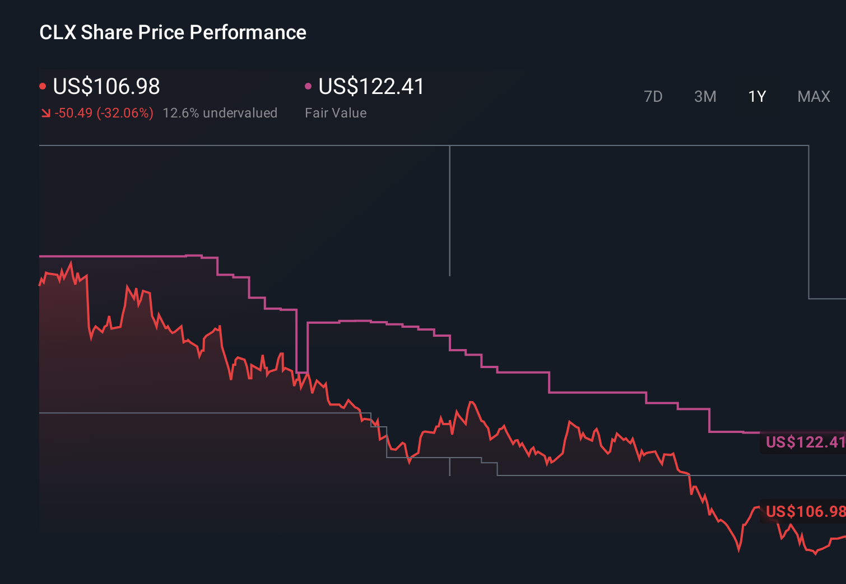The image size is (846, 584).
Task: Click the red downward trend arrow icon
Action: (x=46, y=113)
